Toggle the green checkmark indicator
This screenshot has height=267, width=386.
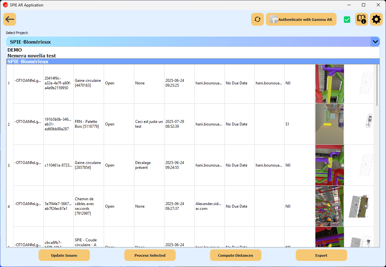coord(347,19)
